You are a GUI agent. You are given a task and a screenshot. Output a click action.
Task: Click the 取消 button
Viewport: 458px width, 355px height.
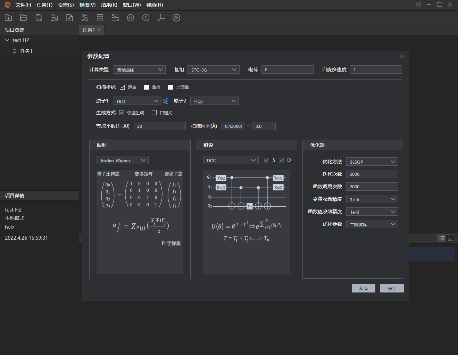[x=364, y=288]
